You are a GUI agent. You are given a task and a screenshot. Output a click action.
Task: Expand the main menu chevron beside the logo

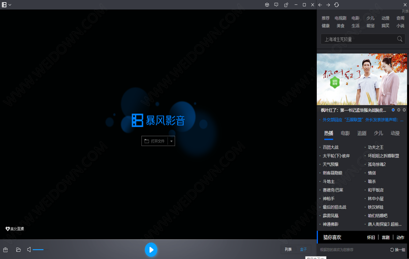click(10, 5)
